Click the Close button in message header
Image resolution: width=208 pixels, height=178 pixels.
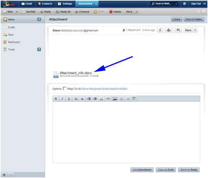176,19
